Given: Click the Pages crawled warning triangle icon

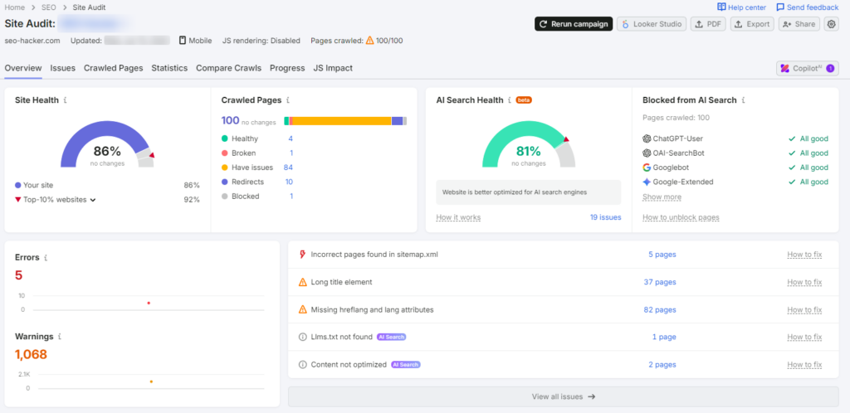Looking at the screenshot, I should (369, 40).
